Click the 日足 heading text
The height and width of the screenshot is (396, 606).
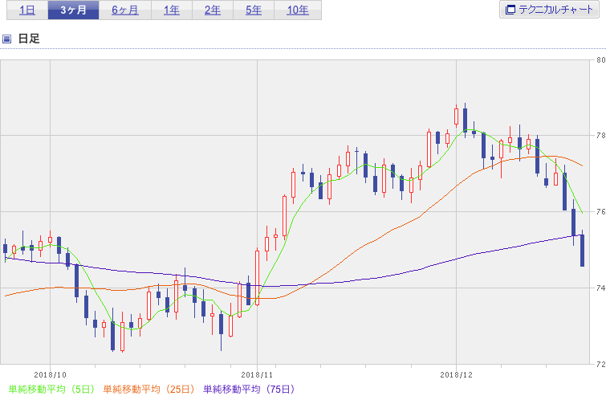[29, 39]
